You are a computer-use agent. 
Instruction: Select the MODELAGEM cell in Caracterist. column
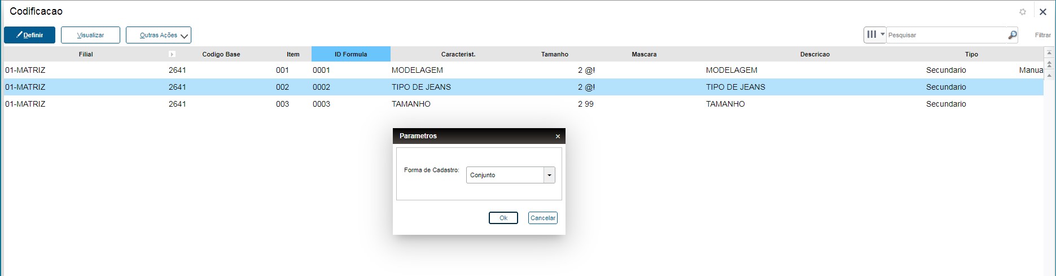[417, 70]
